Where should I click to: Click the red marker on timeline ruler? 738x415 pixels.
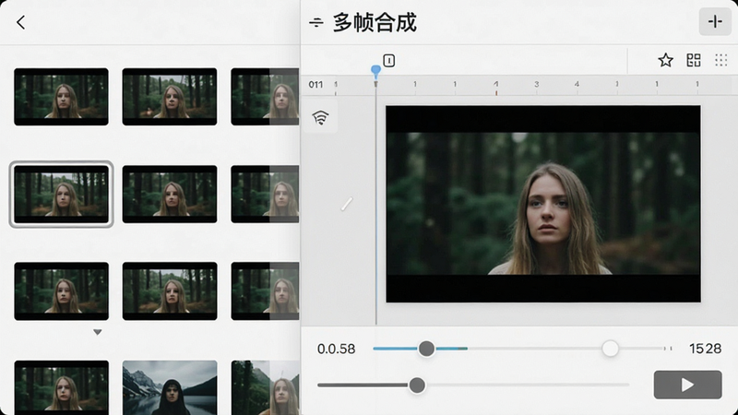point(496,93)
